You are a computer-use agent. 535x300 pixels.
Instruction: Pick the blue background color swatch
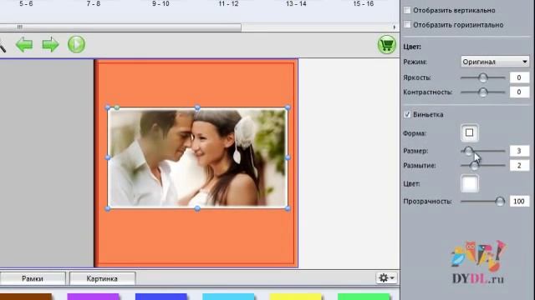click(x=161, y=297)
